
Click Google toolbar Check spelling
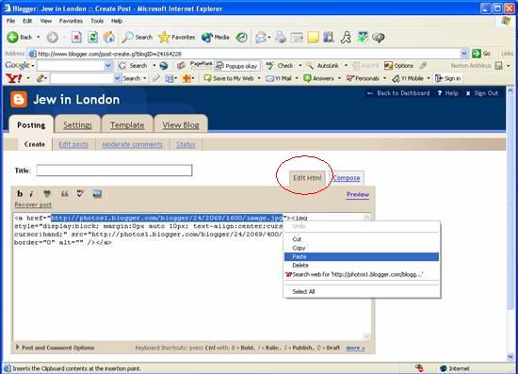[x=280, y=66]
